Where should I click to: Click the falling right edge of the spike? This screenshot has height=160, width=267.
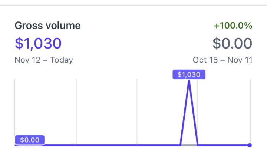coord(193,113)
